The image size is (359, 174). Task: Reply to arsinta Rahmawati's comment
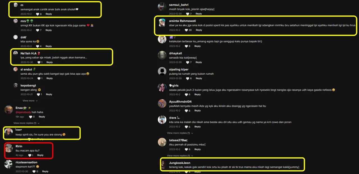pos(199,30)
